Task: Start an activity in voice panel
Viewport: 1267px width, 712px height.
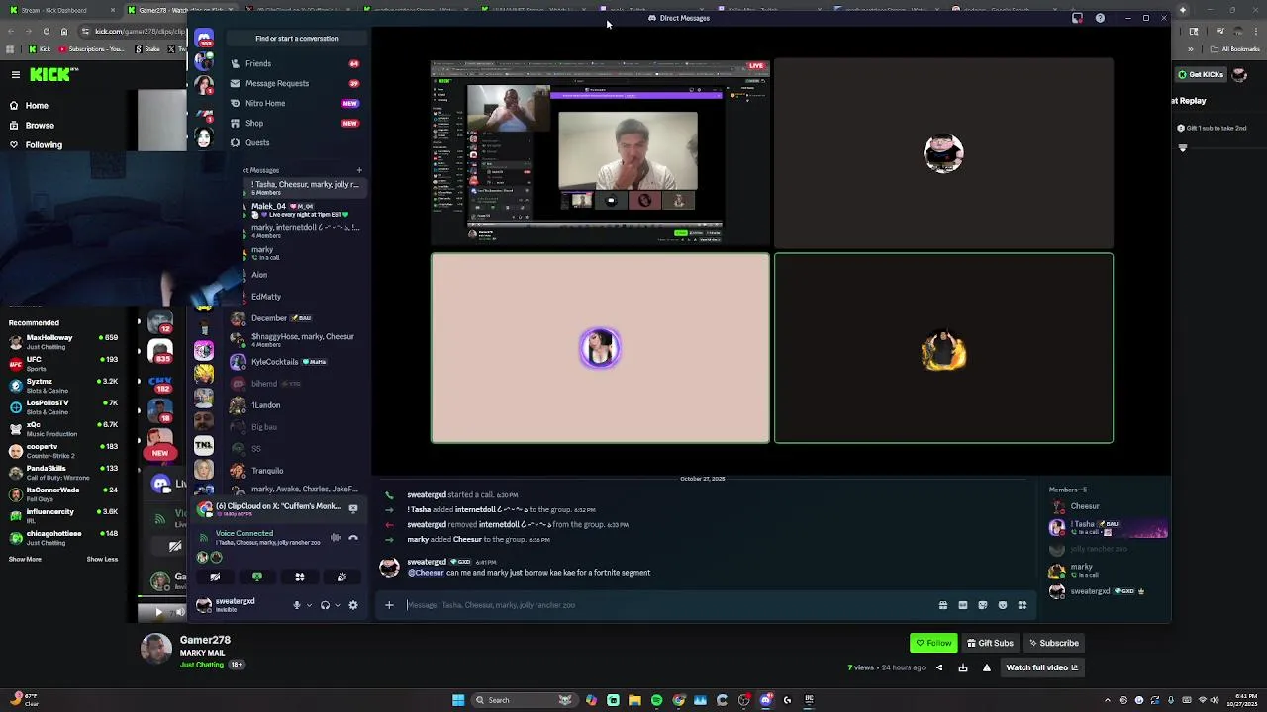Action: [300, 577]
